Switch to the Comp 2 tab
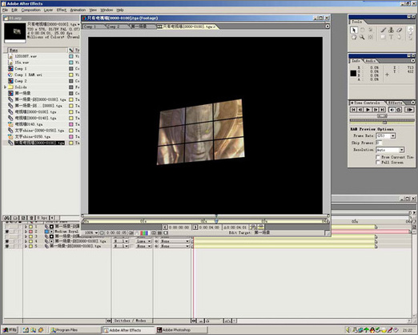The image size is (418, 335). 113,26
